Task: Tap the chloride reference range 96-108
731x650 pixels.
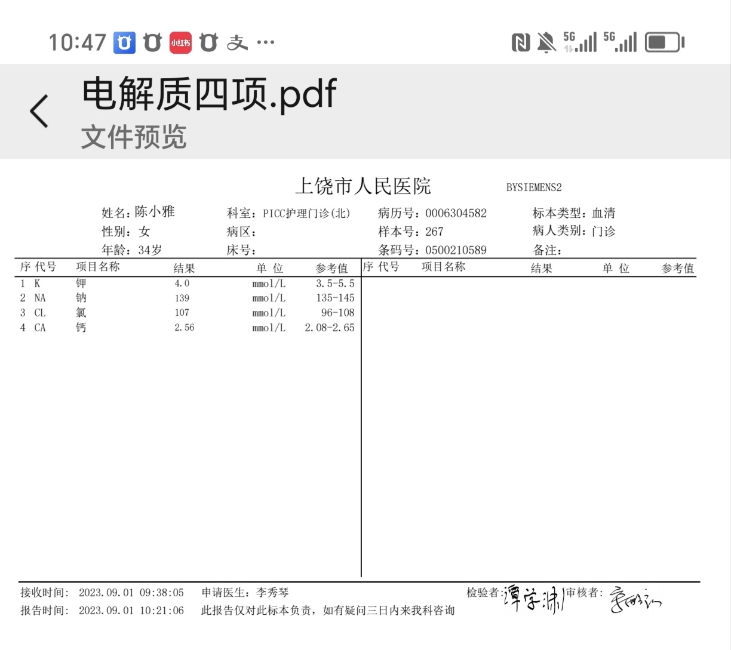Action: (x=338, y=312)
